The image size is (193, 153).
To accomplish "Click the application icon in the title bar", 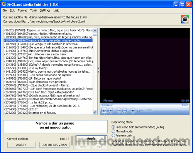I will tap(3, 4).
